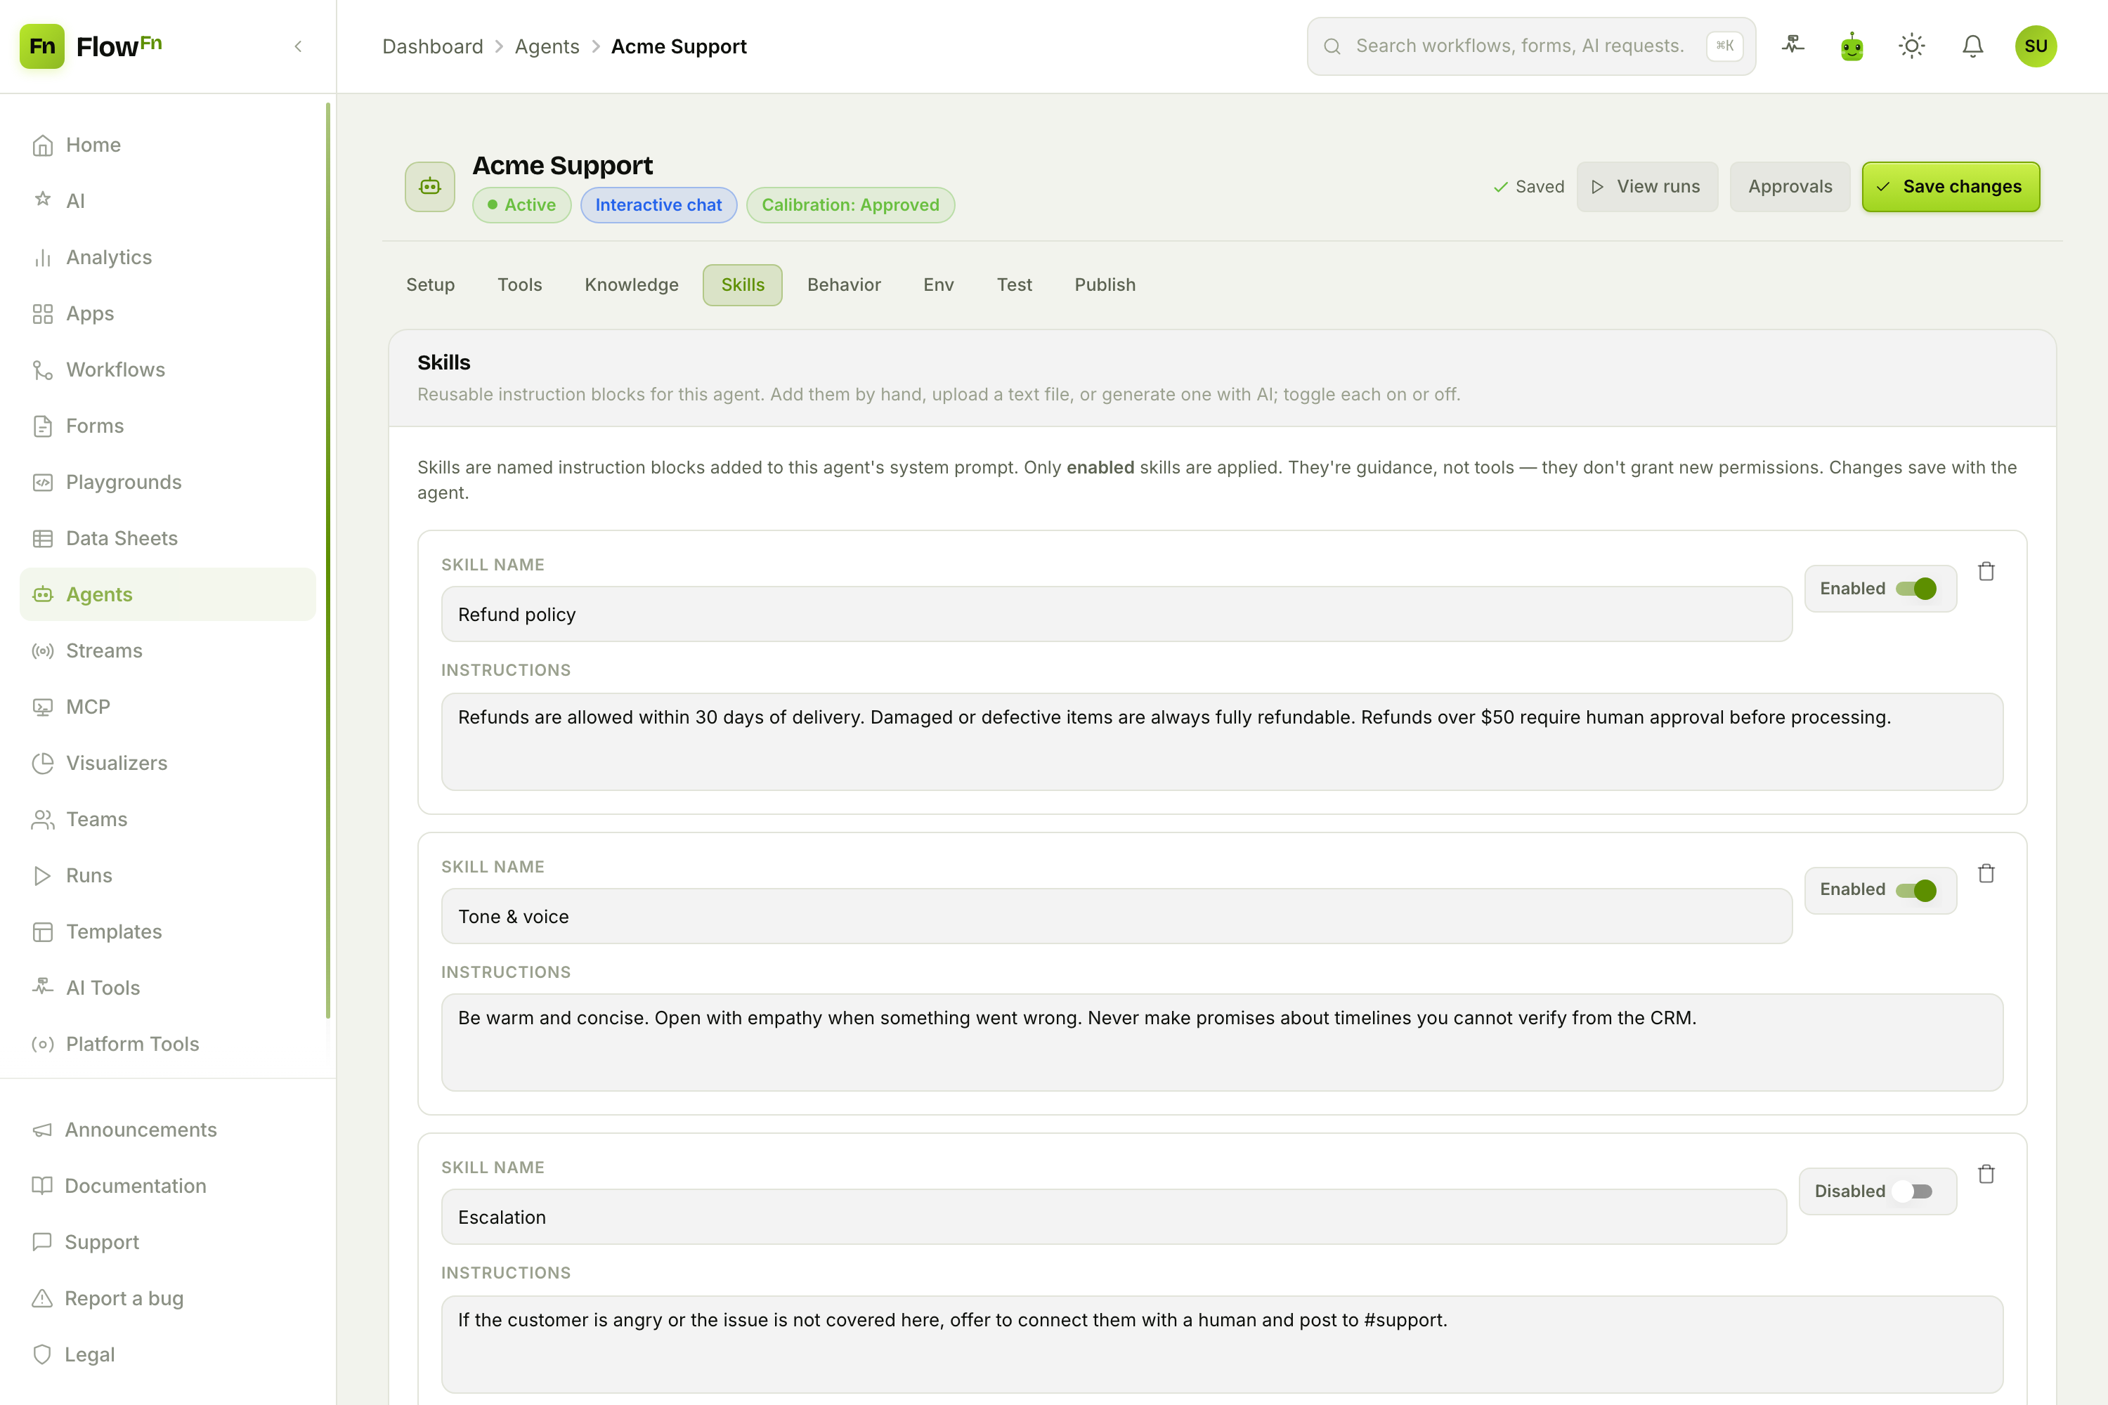Toggle the Refund policy Enabled switch

coord(1916,589)
